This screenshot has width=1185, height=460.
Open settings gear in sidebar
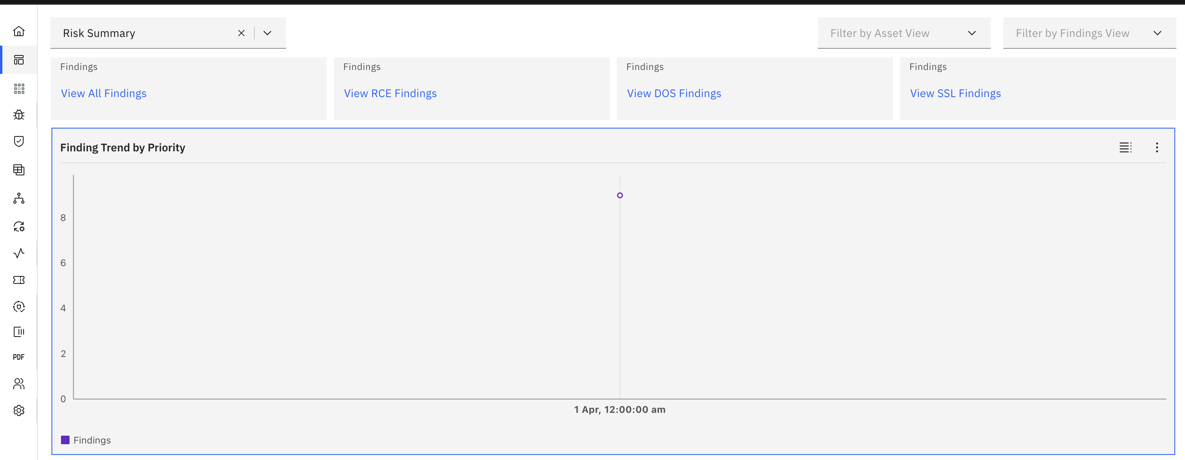(x=19, y=410)
